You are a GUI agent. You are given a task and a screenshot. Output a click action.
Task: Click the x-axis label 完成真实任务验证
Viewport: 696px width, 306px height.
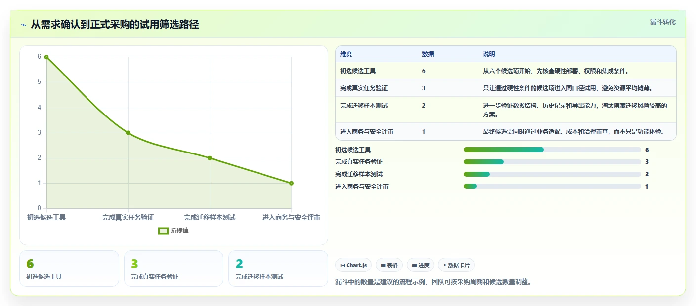(128, 217)
